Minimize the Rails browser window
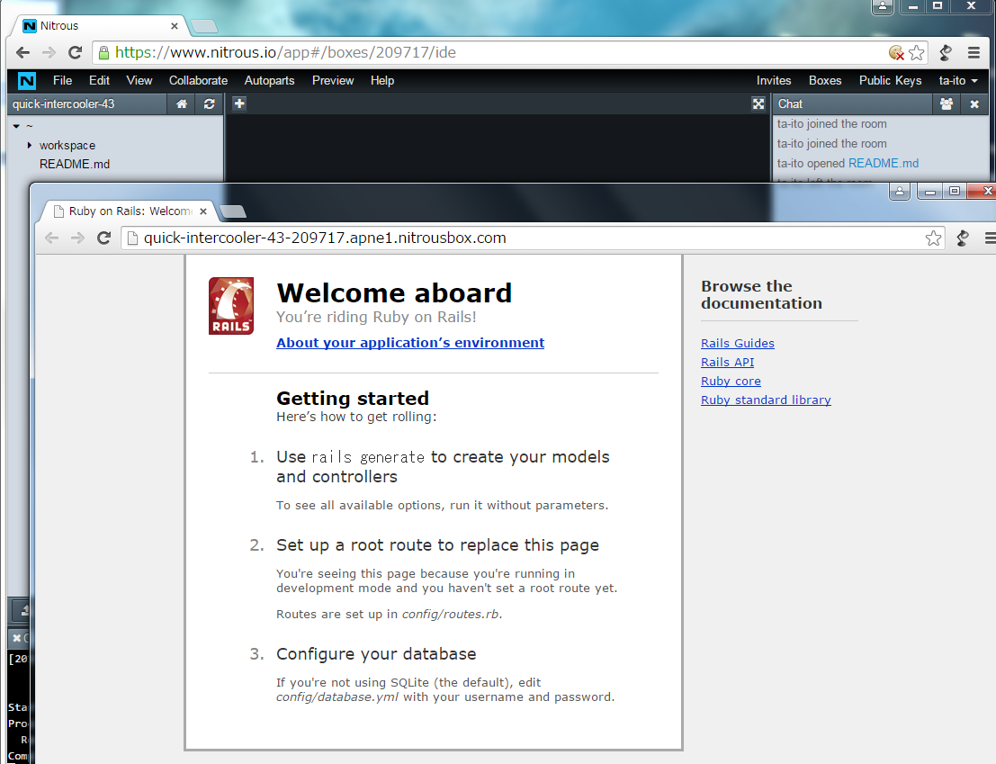This screenshot has width=996, height=764. pyautogui.click(x=930, y=191)
